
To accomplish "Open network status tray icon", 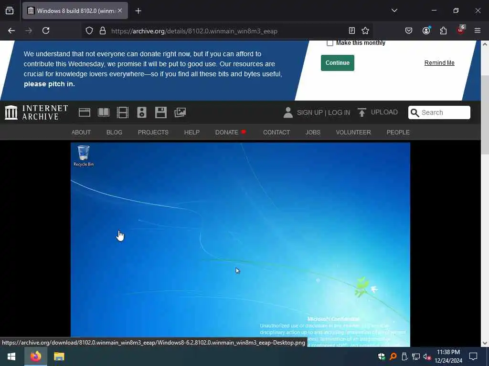I will tap(416, 356).
